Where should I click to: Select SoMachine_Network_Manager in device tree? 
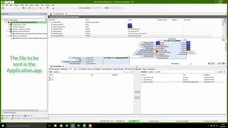tap(31, 38)
